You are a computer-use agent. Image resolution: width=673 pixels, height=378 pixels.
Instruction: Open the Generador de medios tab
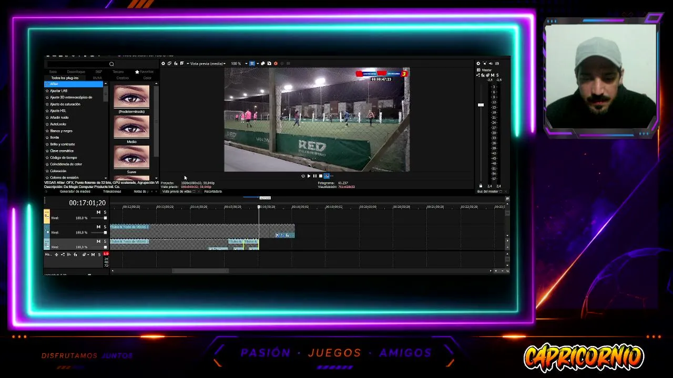(x=75, y=192)
